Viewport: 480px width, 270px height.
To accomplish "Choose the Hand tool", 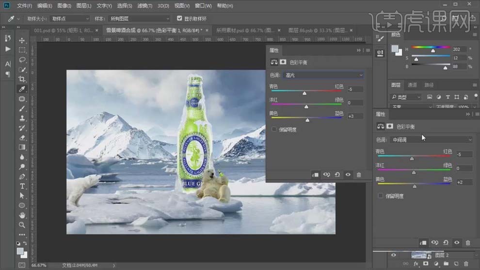I will pos(22,215).
